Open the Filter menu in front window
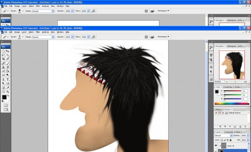Screen dimensions: 251x152 (x=38, y=32)
